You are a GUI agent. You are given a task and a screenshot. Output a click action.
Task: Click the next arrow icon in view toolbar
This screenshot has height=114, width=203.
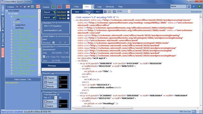(109, 12)
